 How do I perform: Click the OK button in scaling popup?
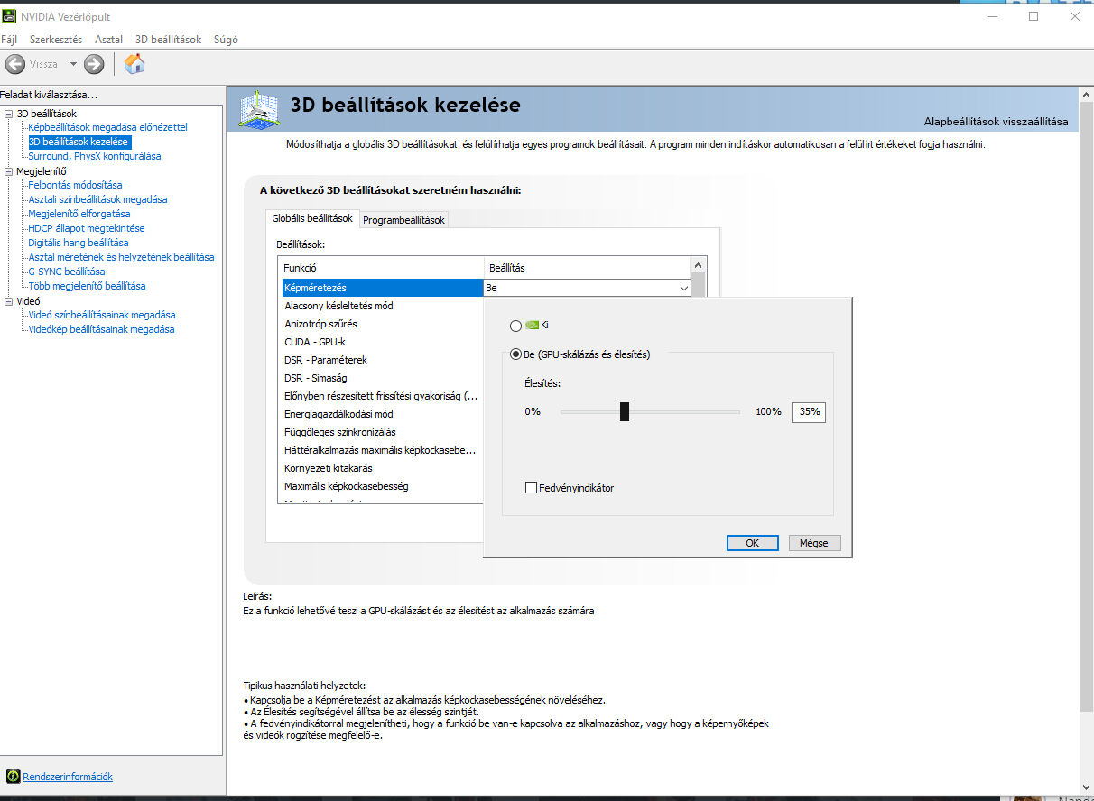click(752, 543)
